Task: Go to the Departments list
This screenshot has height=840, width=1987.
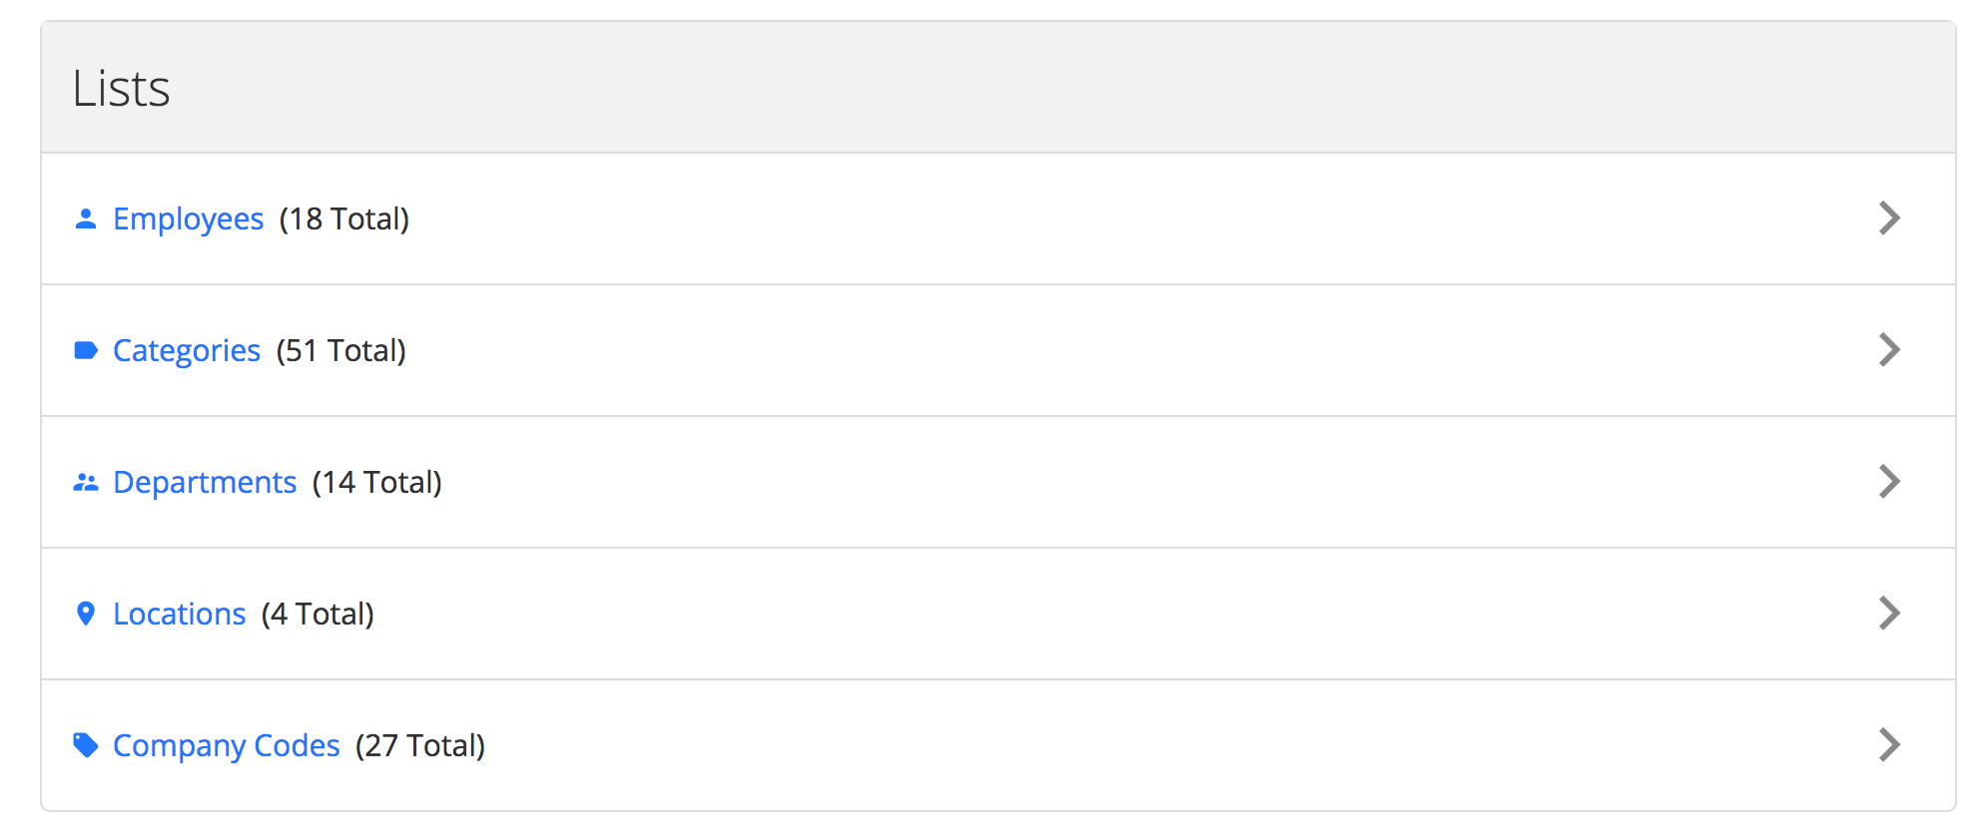Action: (204, 483)
